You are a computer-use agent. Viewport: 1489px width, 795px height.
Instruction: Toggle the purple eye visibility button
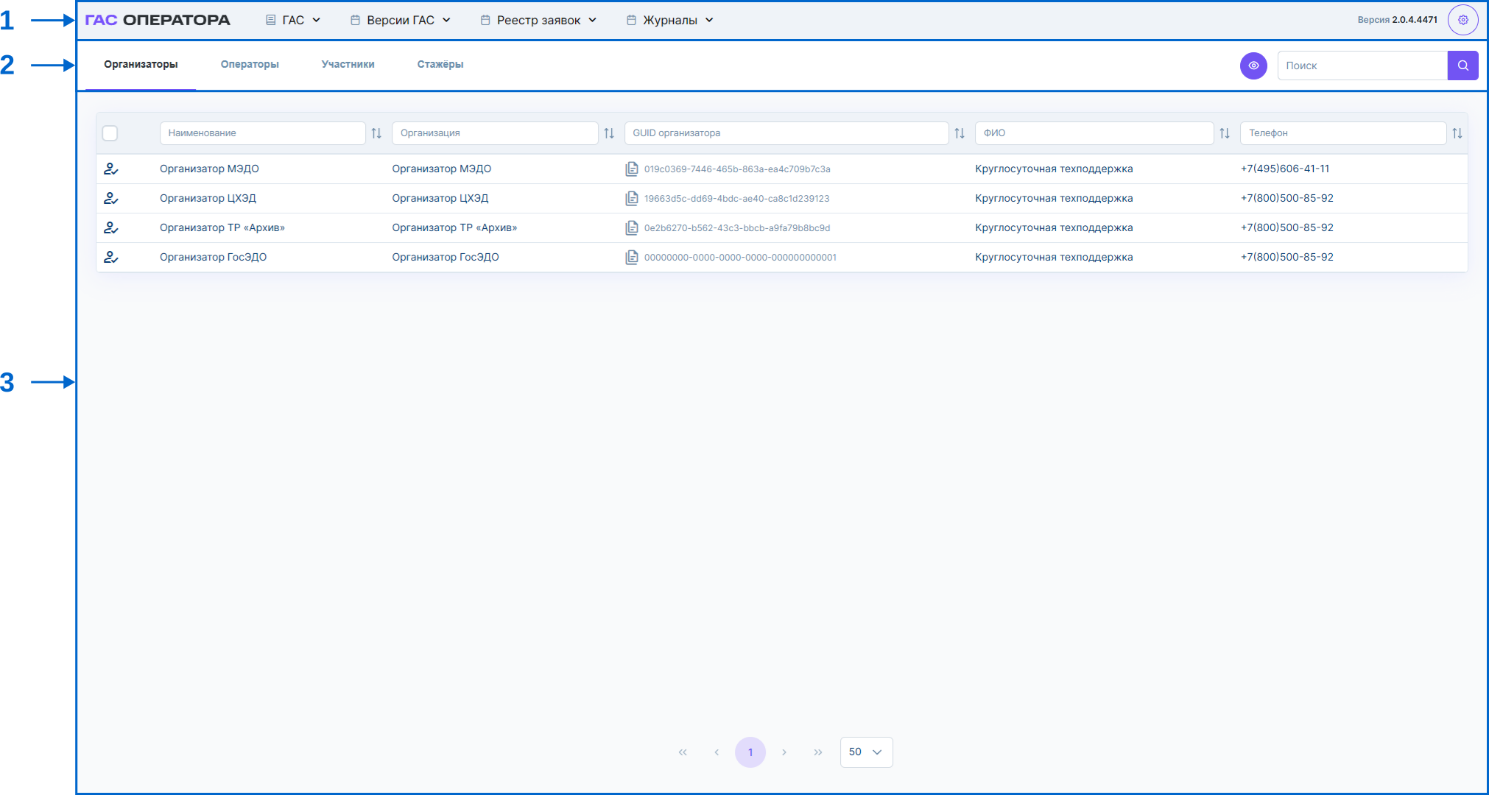(1253, 66)
